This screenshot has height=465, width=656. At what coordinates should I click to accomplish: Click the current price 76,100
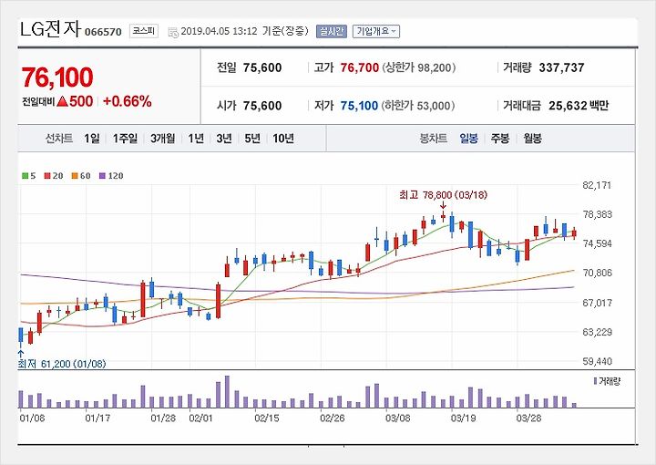tap(57, 77)
